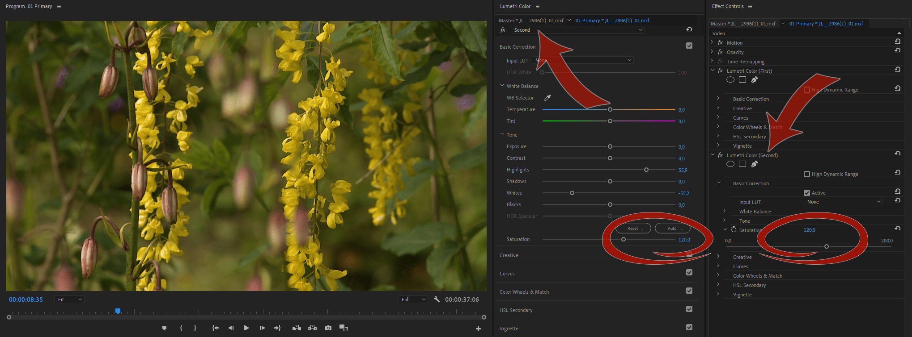The width and height of the screenshot is (912, 337).
Task: Disable the Basic Correction section checkbox
Action: [x=689, y=46]
